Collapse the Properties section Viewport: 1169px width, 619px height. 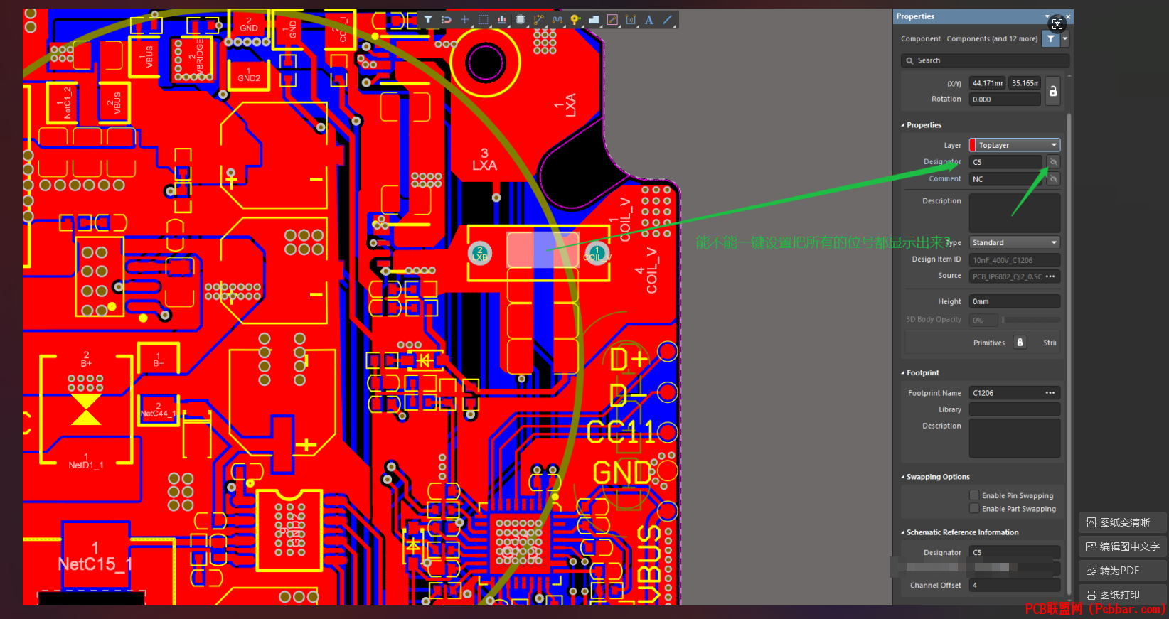coord(904,125)
